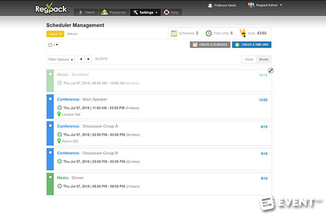Click the clock icon in Discussion Group A row

point(59,134)
